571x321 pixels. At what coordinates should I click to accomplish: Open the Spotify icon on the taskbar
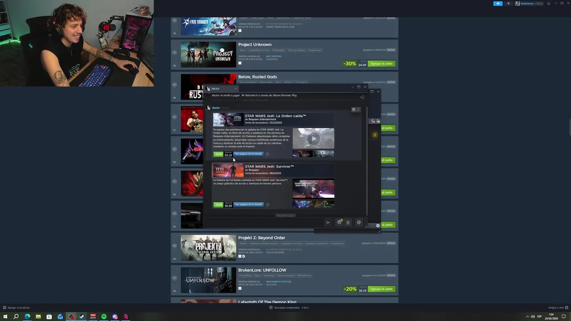coord(104,317)
